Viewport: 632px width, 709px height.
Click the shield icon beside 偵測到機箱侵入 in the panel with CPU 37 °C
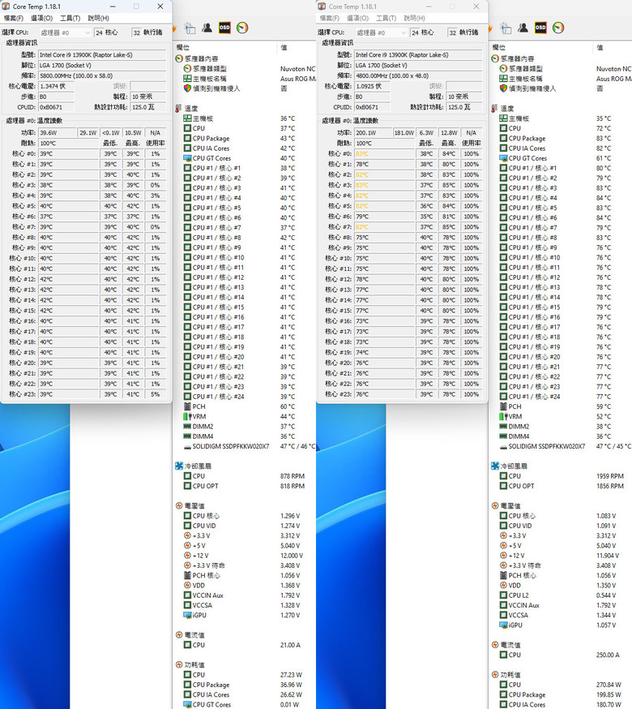pyautogui.click(x=187, y=88)
